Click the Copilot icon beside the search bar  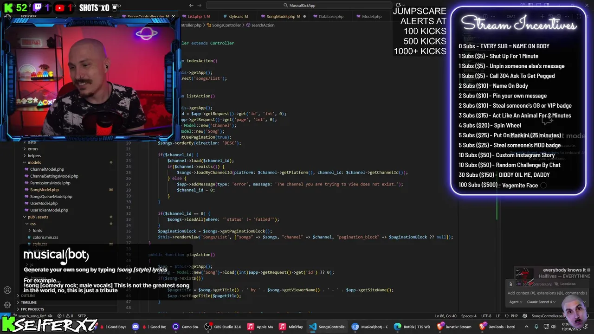pyautogui.click(x=398, y=6)
